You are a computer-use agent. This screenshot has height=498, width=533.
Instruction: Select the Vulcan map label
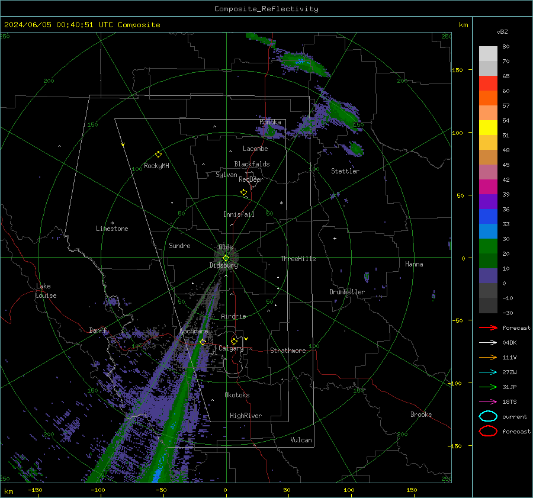point(301,440)
